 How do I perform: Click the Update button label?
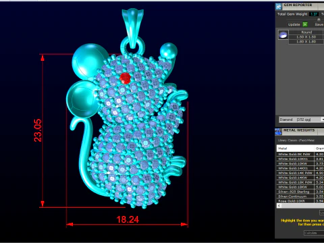294,24
